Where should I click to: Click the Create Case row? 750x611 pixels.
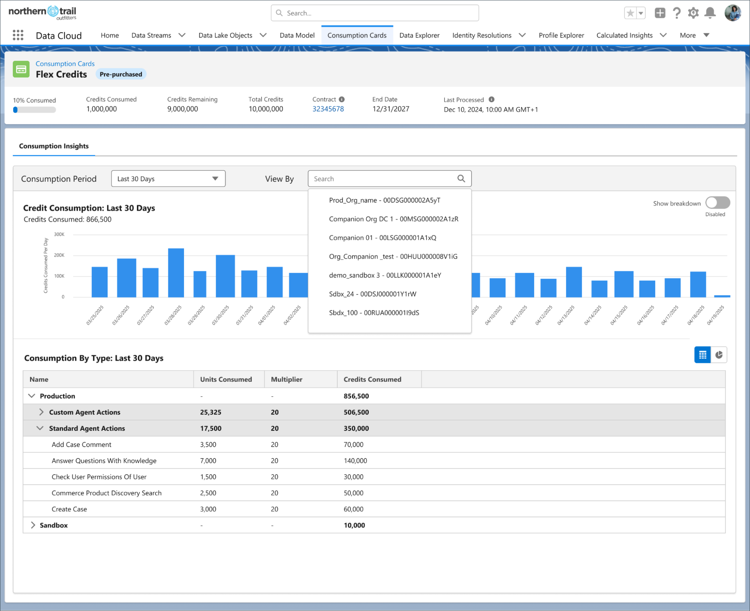[x=374, y=509]
